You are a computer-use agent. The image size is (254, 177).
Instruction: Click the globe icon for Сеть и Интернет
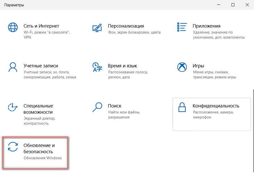[x=13, y=27]
